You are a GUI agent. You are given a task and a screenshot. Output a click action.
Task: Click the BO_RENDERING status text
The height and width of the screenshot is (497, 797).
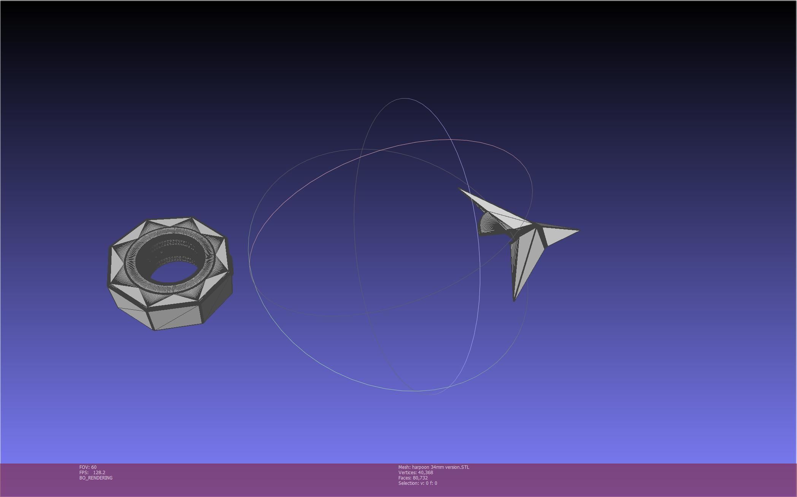96,478
